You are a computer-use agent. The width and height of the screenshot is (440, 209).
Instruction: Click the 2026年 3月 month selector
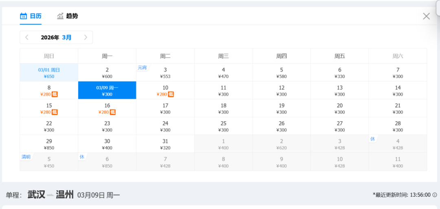point(56,37)
